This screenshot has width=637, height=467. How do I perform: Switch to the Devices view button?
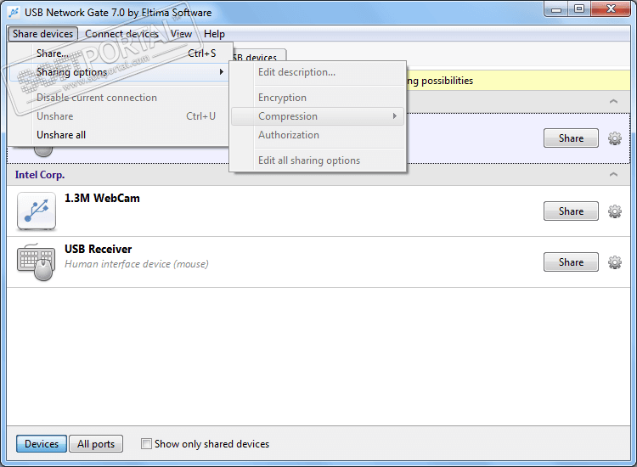pyautogui.click(x=42, y=443)
